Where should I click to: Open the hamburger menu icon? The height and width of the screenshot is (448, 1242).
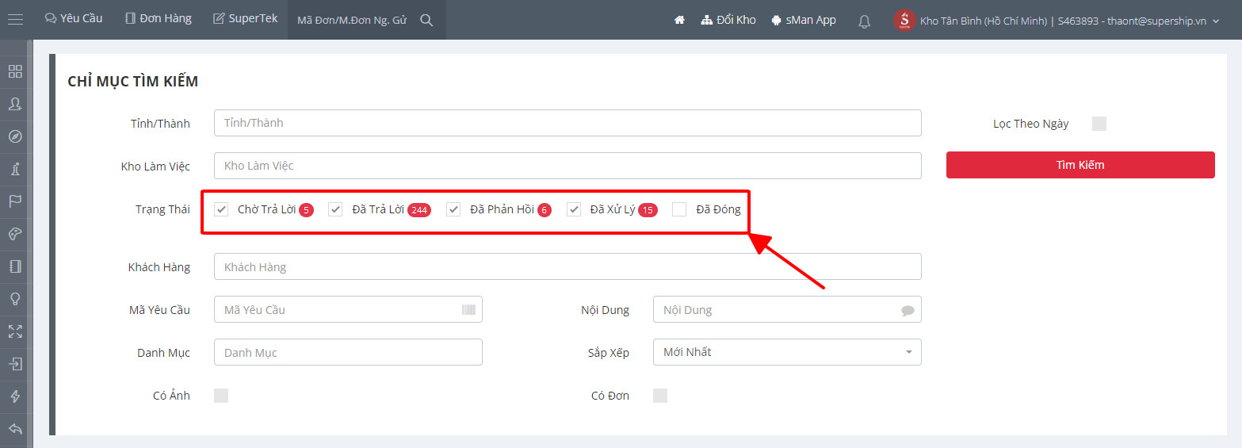15,19
